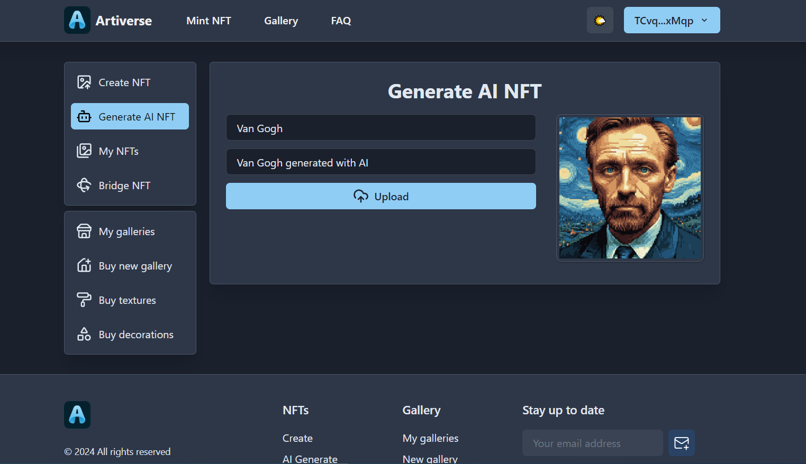Viewport: 806px width, 464px height.
Task: Click the Bridge NFT arrows icon
Action: pos(84,185)
